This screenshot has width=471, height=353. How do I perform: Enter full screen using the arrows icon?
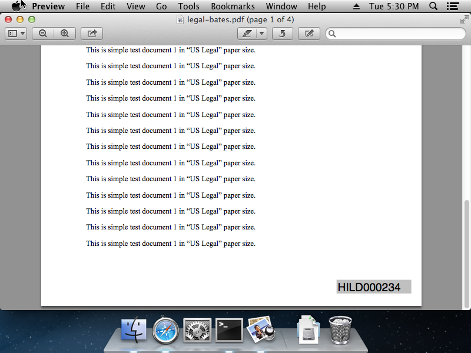[x=464, y=19]
